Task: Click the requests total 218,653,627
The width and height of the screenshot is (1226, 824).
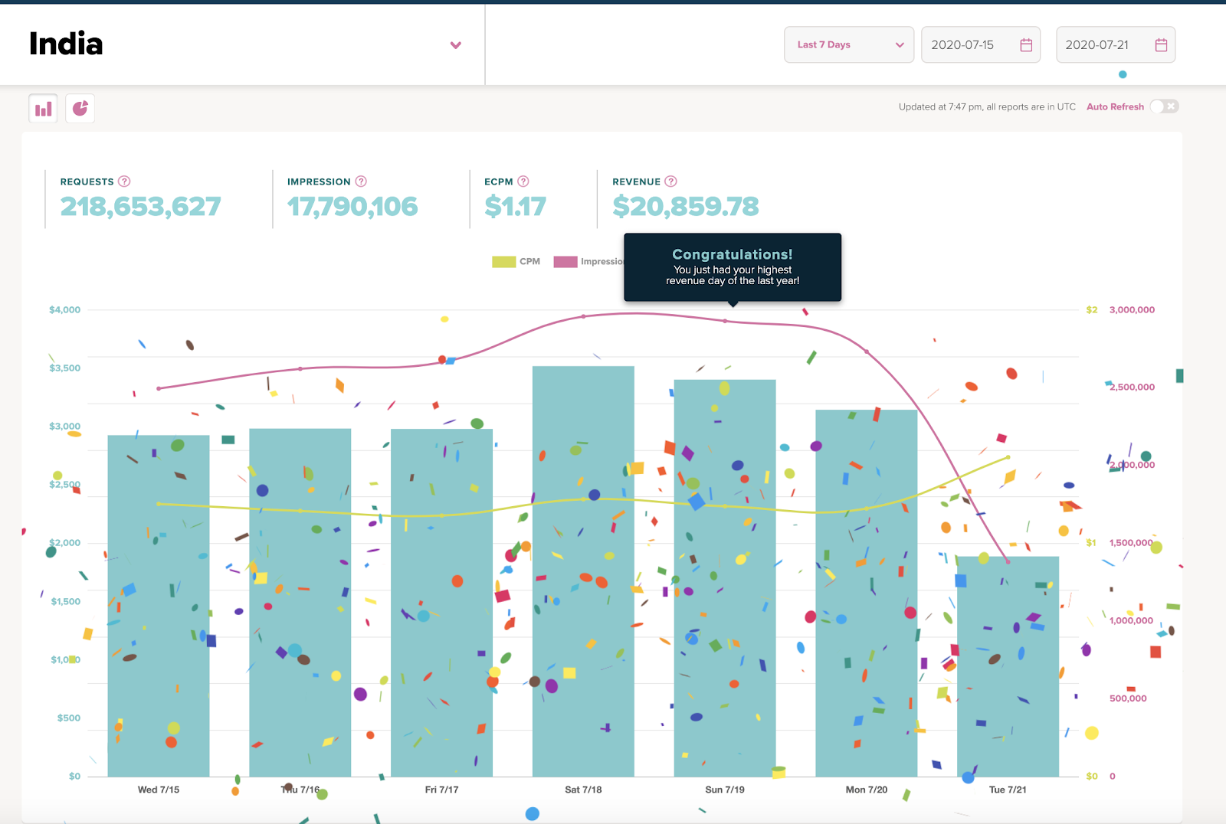Action: point(140,206)
